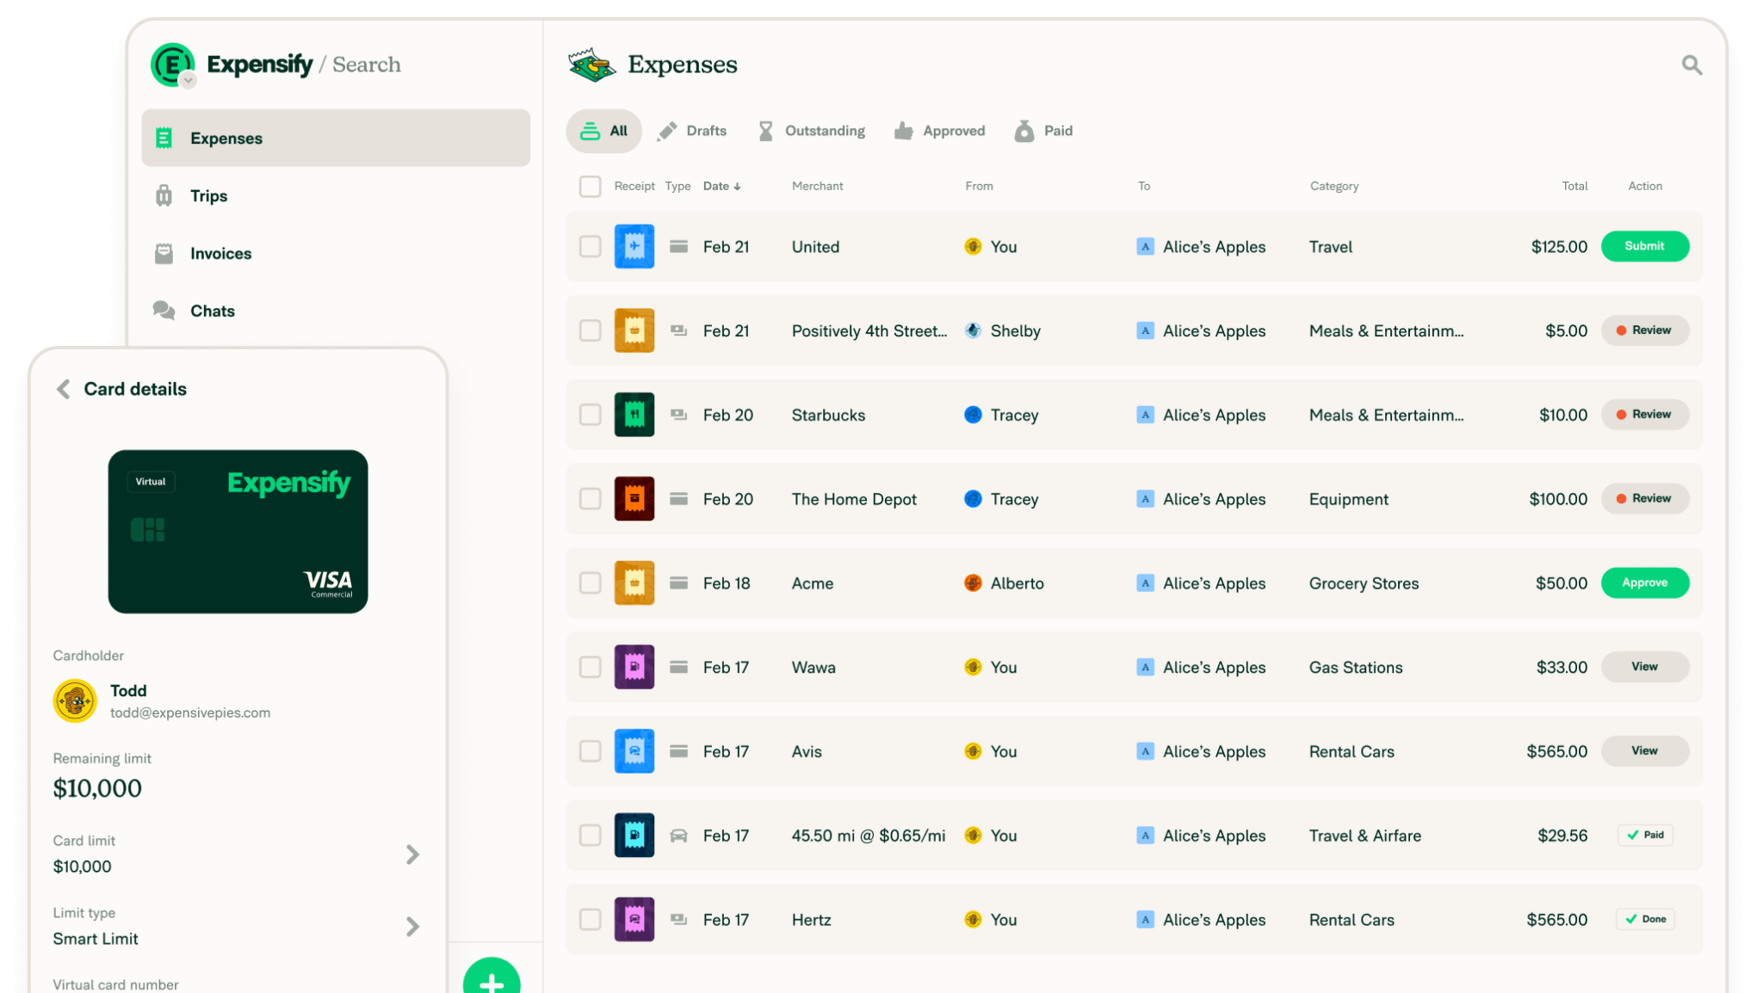Switch to the Paid tab
Image resolution: width=1763 pixels, height=993 pixels.
pyautogui.click(x=1043, y=131)
